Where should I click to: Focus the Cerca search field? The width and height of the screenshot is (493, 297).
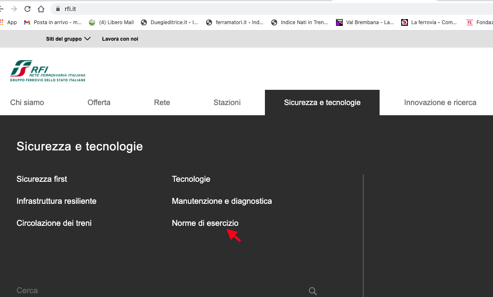point(161,291)
